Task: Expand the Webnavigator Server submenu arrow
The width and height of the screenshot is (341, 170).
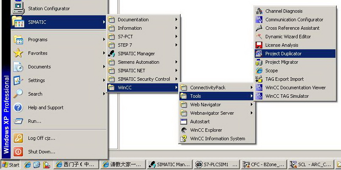Action: pos(251,113)
